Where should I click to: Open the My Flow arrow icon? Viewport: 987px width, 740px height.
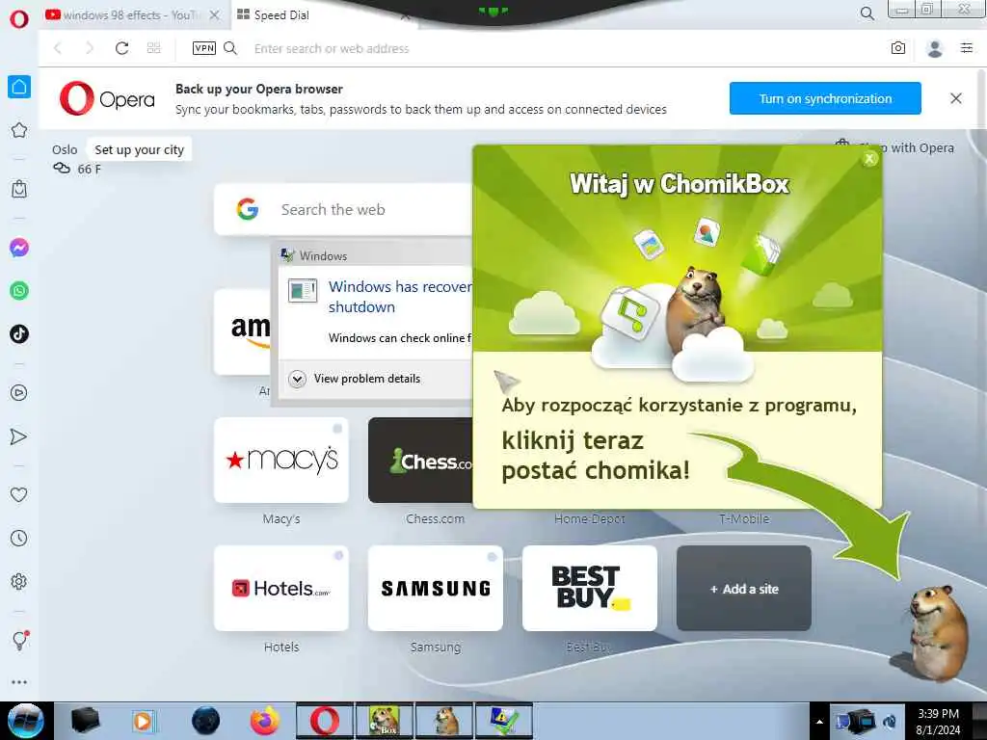[x=19, y=436]
